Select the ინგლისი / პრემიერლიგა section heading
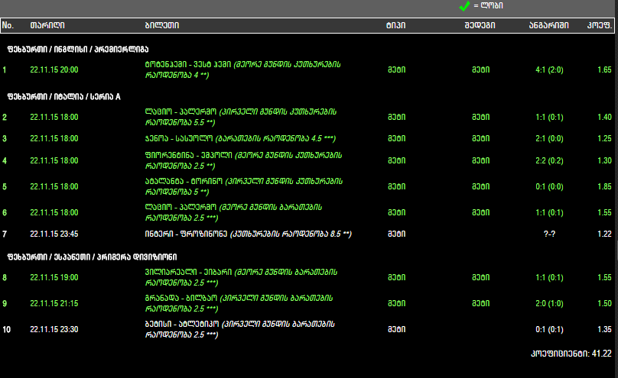Screen dimensions: 618x378 point(78,50)
